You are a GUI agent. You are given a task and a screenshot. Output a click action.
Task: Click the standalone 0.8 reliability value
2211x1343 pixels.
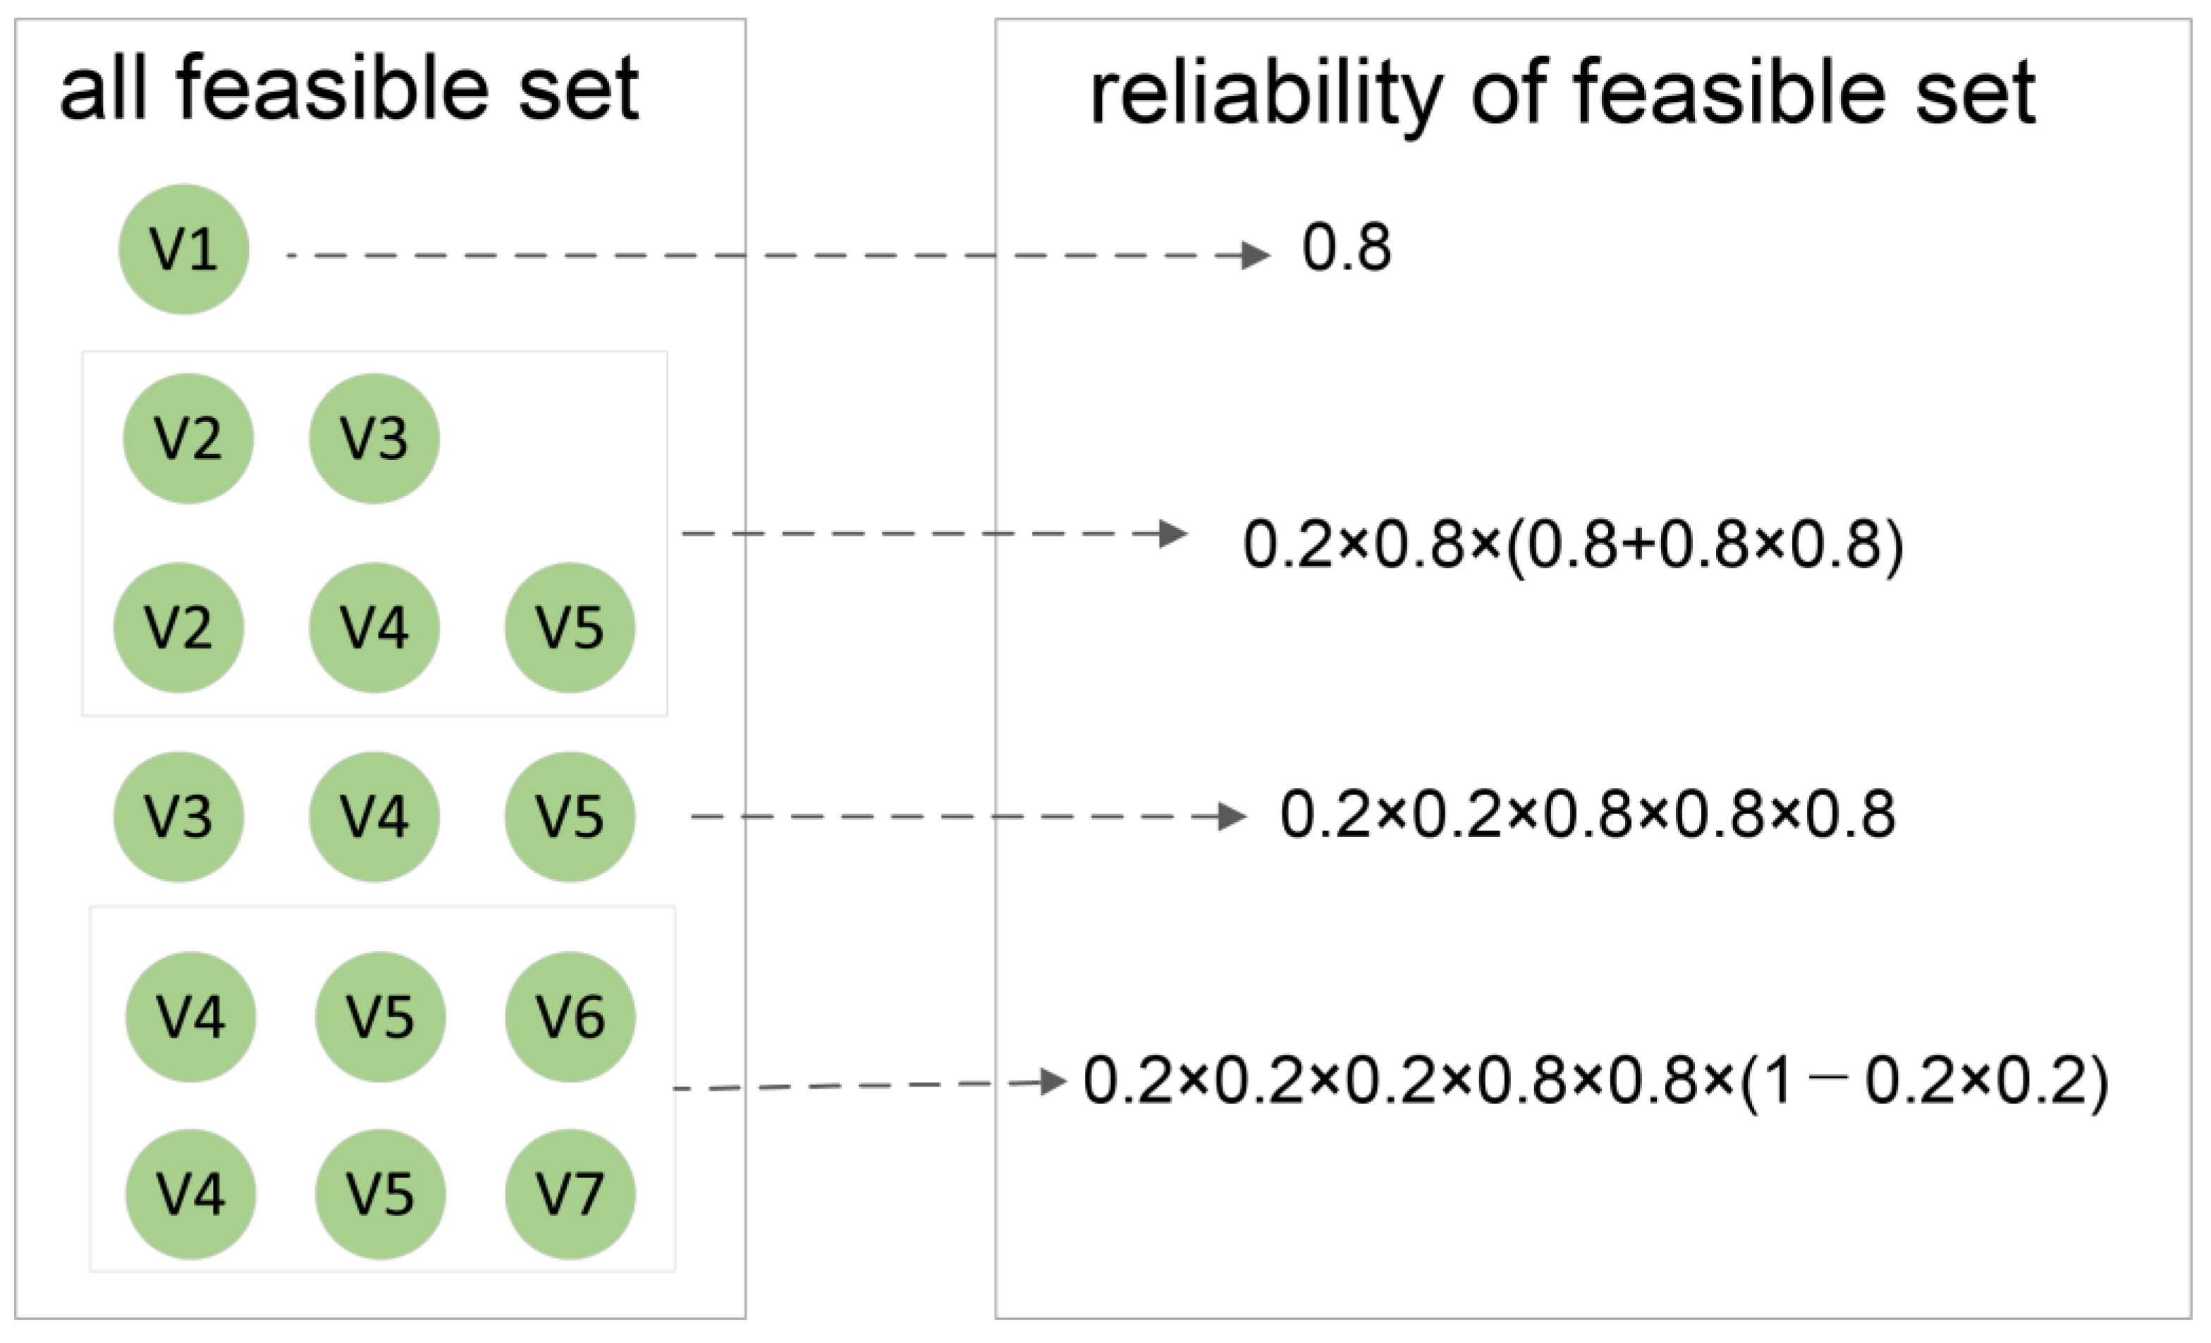click(x=1346, y=247)
